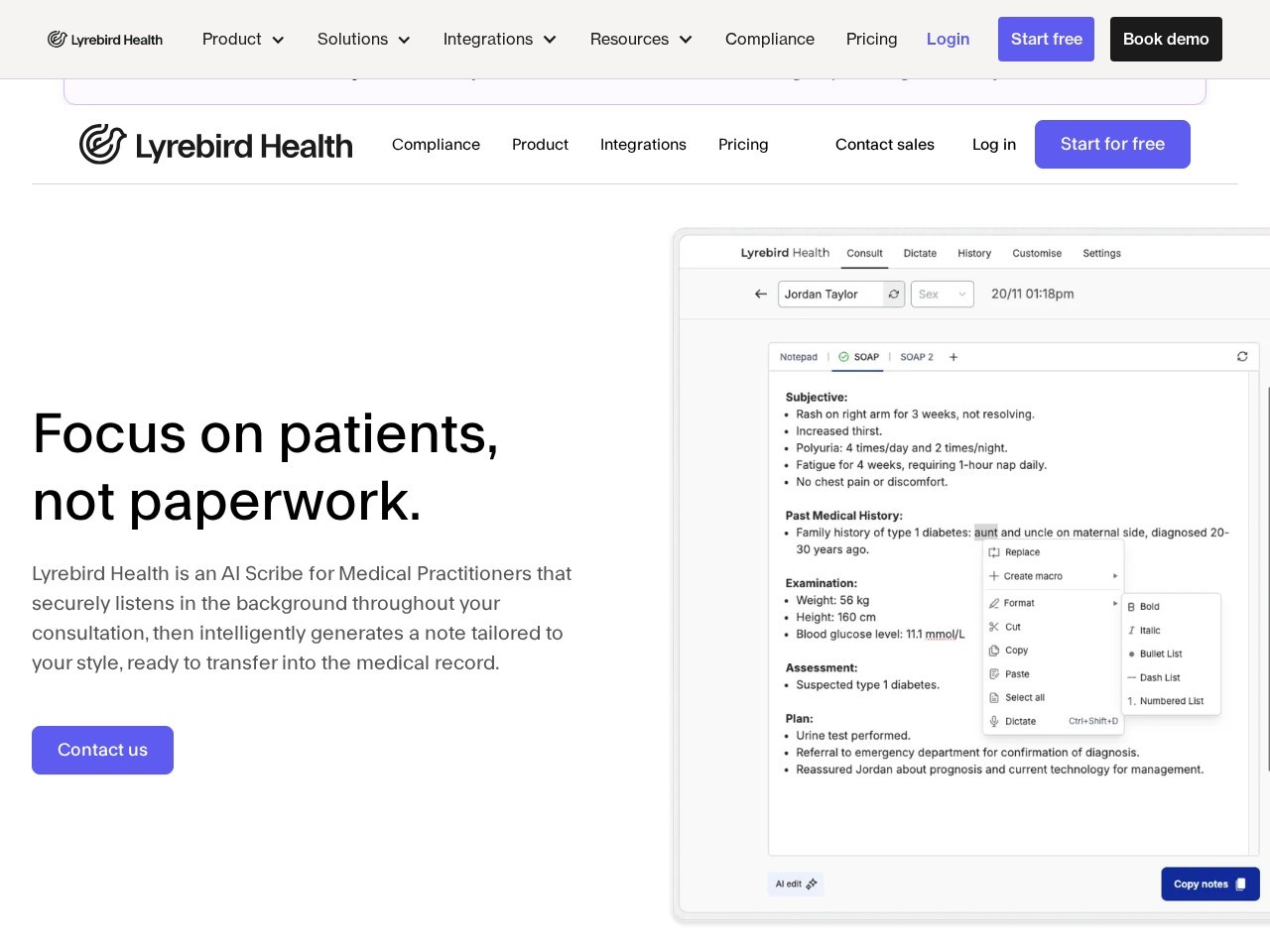Click the Urine test performed line
This screenshot has width=1270, height=952.
pyautogui.click(x=853, y=736)
